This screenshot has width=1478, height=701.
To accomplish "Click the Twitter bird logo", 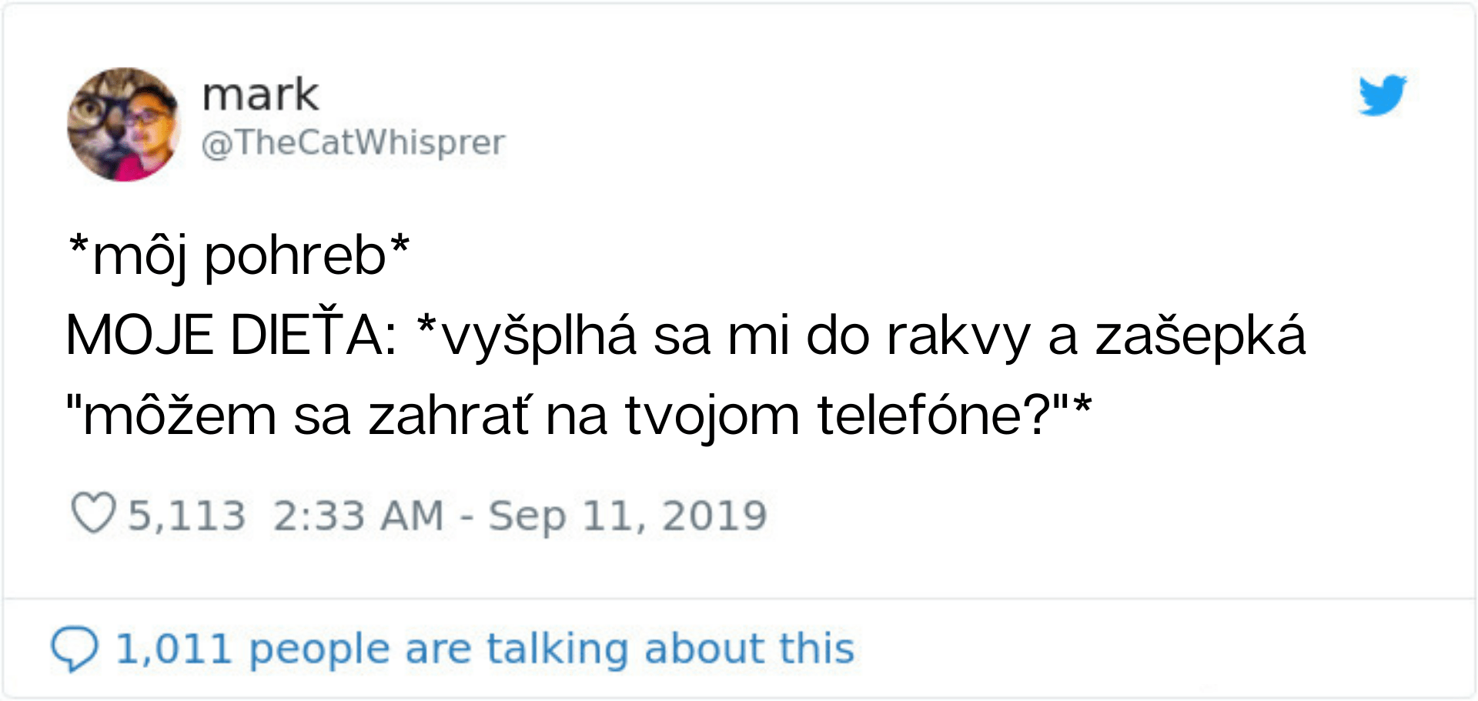I will [1383, 95].
